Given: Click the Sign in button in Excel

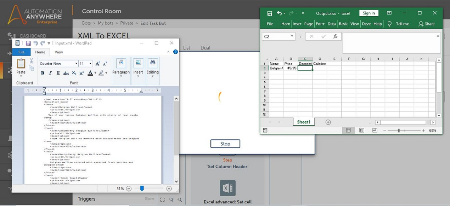Looking at the screenshot, I should 369,13.
